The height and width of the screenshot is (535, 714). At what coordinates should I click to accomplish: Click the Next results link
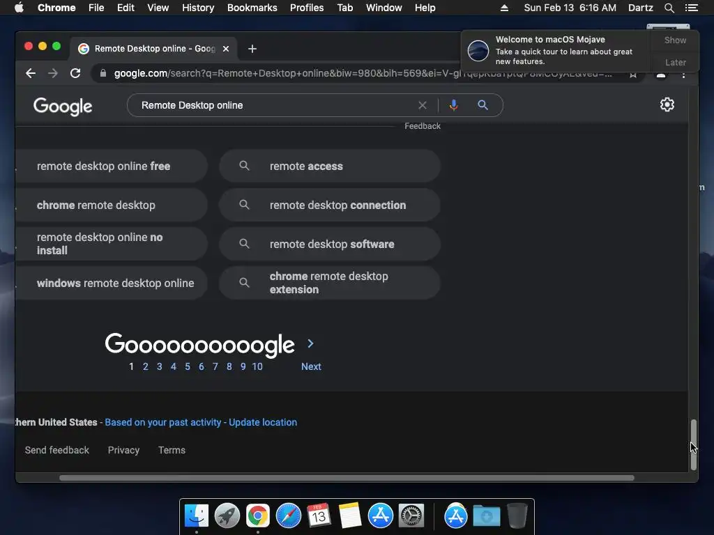pos(311,366)
